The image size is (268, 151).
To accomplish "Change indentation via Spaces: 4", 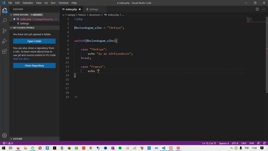I will [224, 143].
